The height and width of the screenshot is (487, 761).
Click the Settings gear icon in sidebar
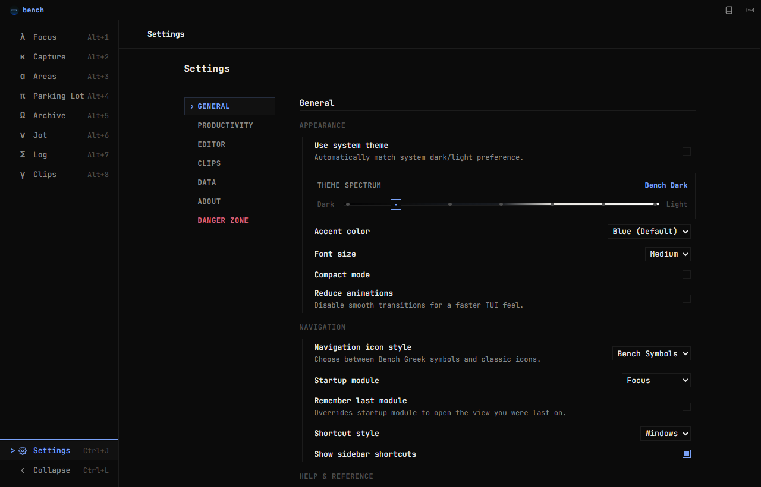(x=23, y=451)
